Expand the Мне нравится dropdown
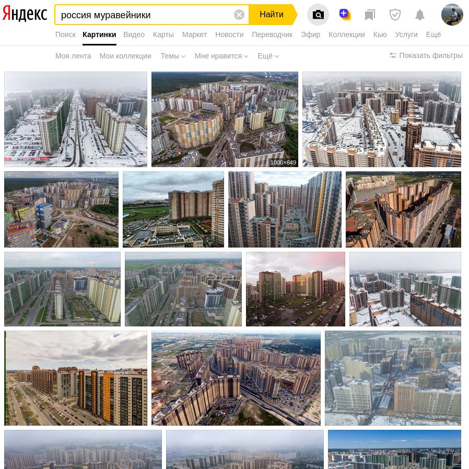Image resolution: width=469 pixels, height=469 pixels. pyautogui.click(x=221, y=56)
